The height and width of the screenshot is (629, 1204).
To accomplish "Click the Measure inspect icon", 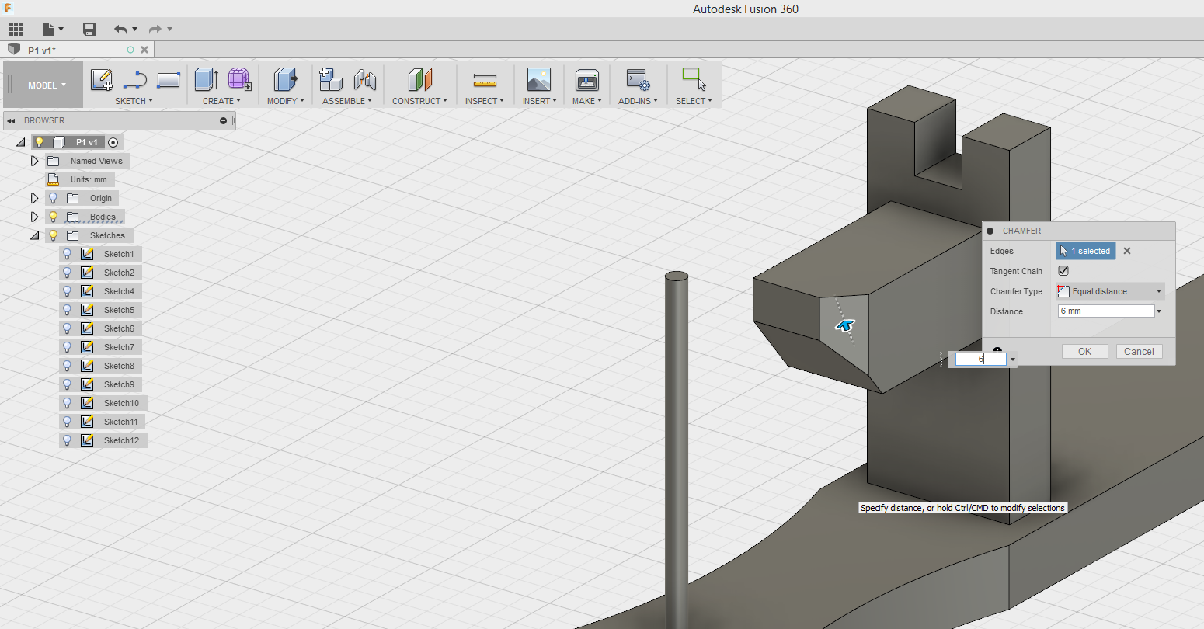I will (x=485, y=80).
